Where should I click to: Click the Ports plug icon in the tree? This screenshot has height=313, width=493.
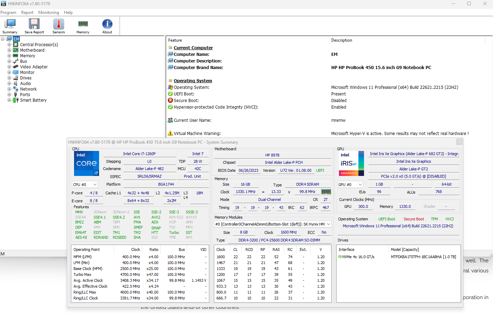coord(16,95)
